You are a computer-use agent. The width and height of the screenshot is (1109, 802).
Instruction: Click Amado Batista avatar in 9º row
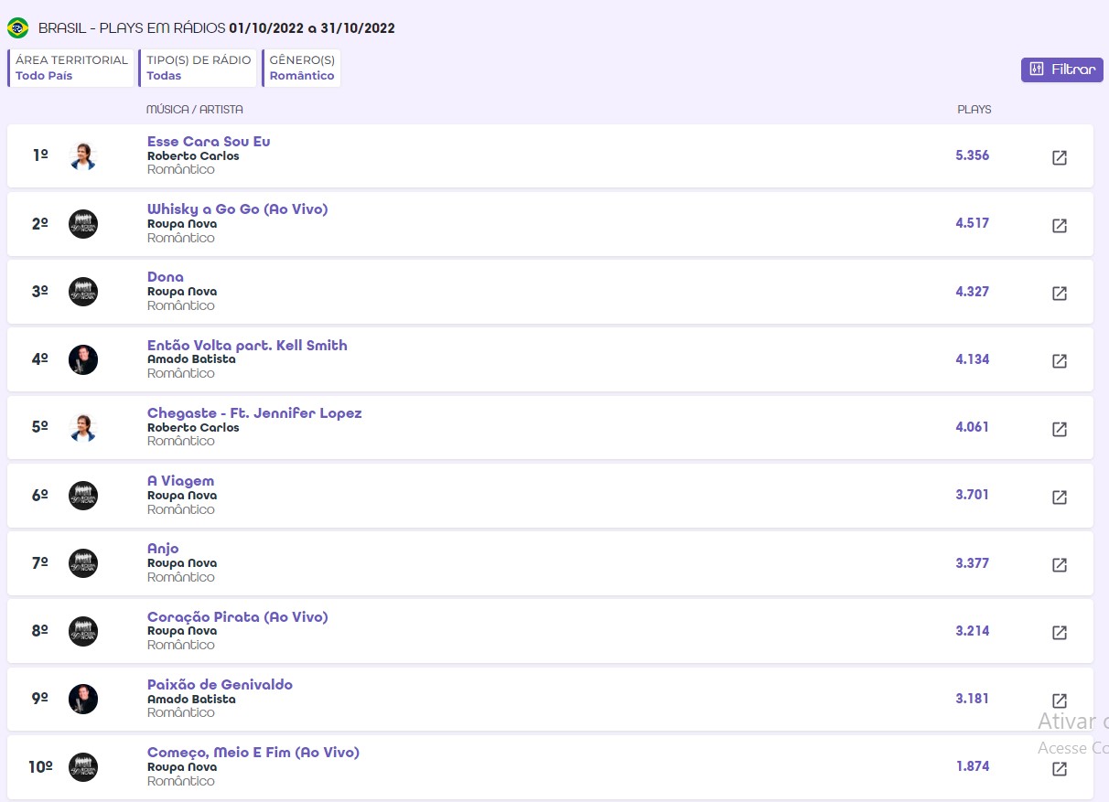pyautogui.click(x=83, y=700)
